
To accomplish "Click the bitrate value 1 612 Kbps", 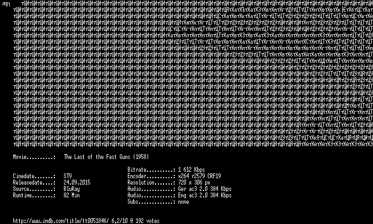I will pyautogui.click(x=191, y=170).
